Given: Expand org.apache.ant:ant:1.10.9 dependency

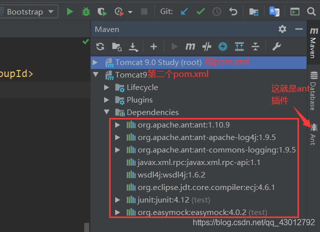Looking at the screenshot, I should (117, 125).
